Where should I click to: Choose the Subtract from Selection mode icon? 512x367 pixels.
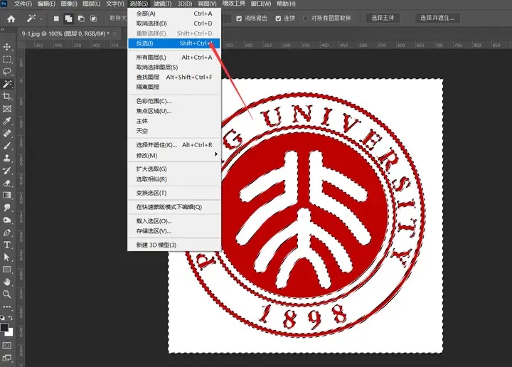[x=81, y=18]
